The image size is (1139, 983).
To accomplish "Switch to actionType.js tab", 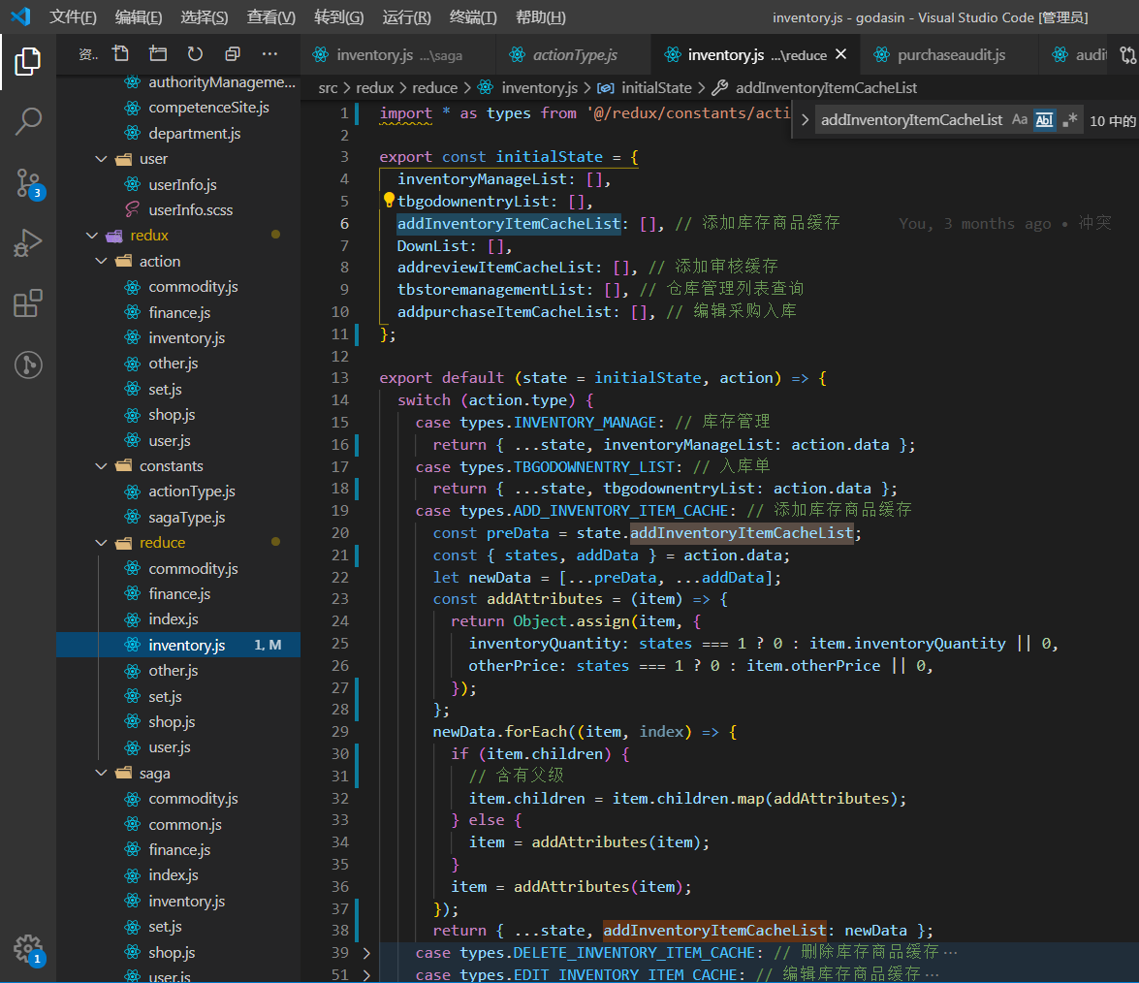I will point(574,54).
